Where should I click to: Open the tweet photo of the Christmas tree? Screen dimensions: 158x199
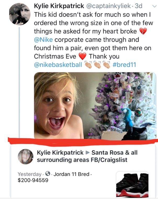point(95,105)
